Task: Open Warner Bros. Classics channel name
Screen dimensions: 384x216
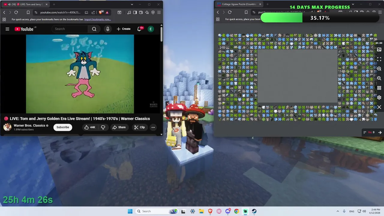Action: tap(29, 125)
